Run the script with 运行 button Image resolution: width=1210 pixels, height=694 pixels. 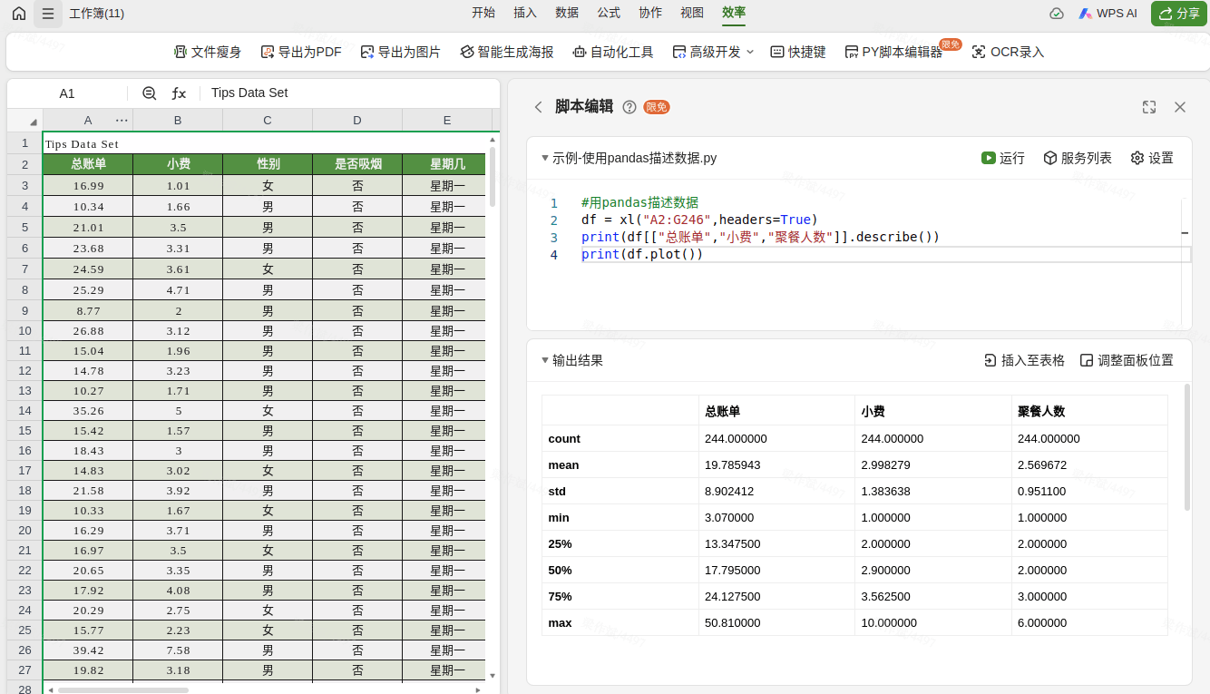click(1003, 158)
